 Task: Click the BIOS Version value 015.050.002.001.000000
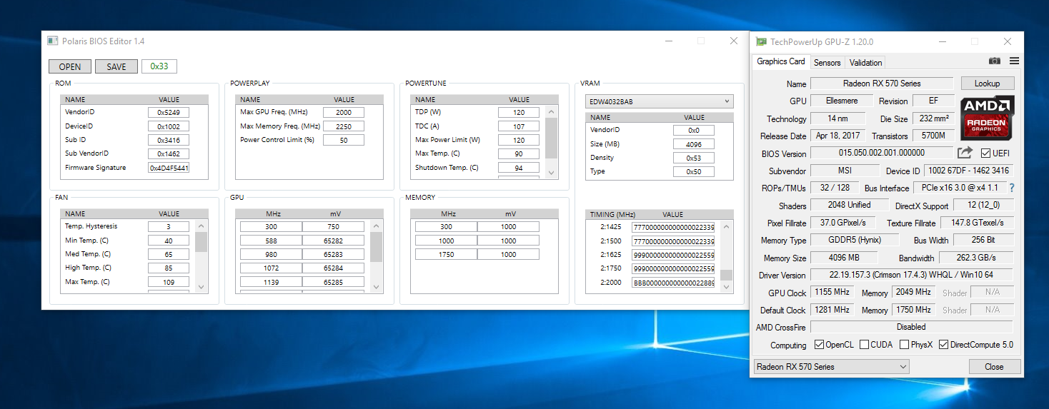point(882,153)
